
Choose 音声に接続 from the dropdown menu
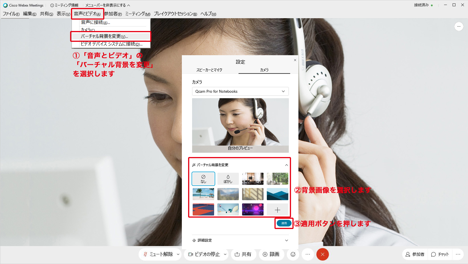pyautogui.click(x=111, y=22)
